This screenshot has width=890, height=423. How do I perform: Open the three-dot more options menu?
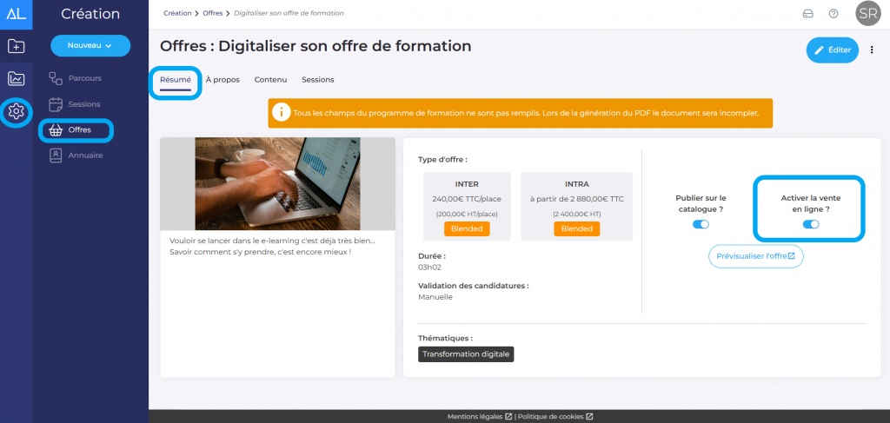pos(872,50)
